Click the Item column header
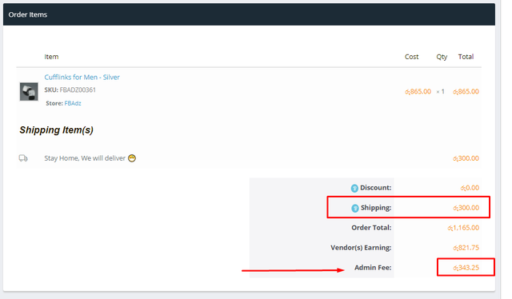 [51, 57]
